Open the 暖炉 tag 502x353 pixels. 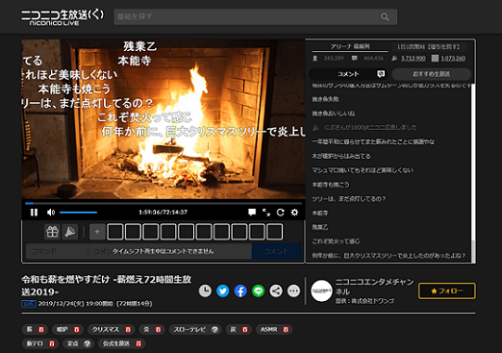pos(63,329)
